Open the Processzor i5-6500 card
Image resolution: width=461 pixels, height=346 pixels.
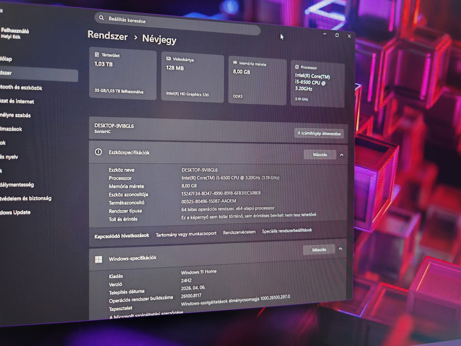[x=318, y=84]
